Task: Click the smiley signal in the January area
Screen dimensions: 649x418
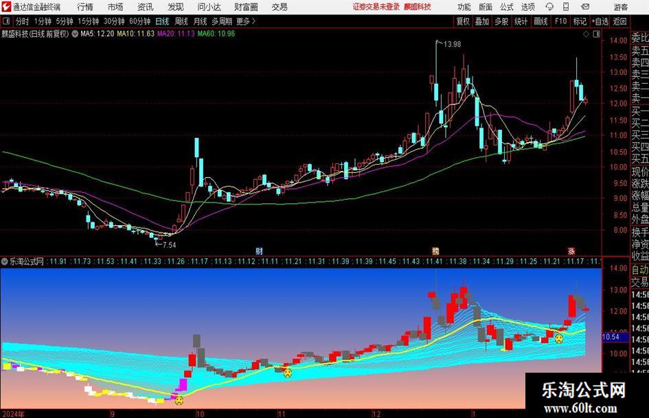Action: pyautogui.click(x=559, y=339)
